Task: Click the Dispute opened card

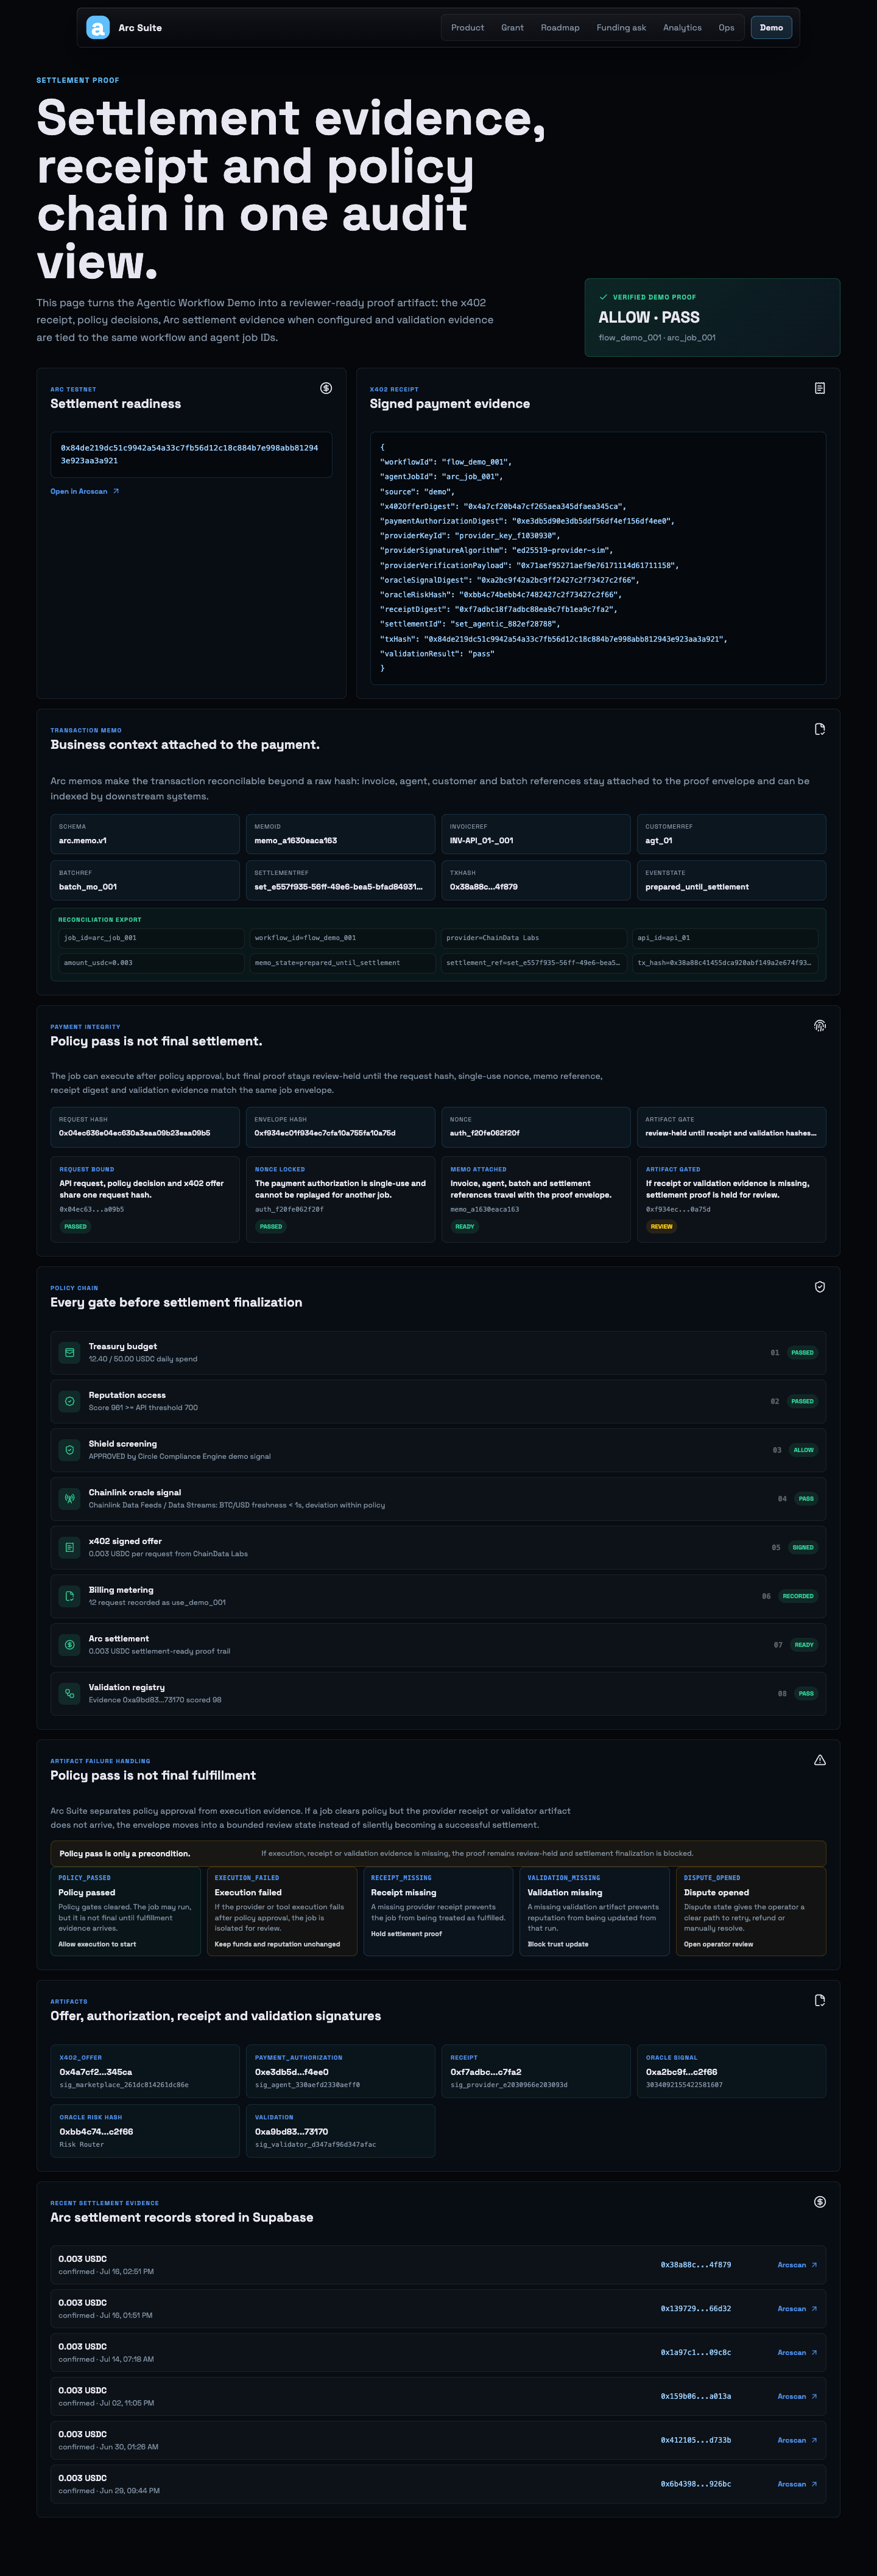Action: pyautogui.click(x=751, y=1911)
